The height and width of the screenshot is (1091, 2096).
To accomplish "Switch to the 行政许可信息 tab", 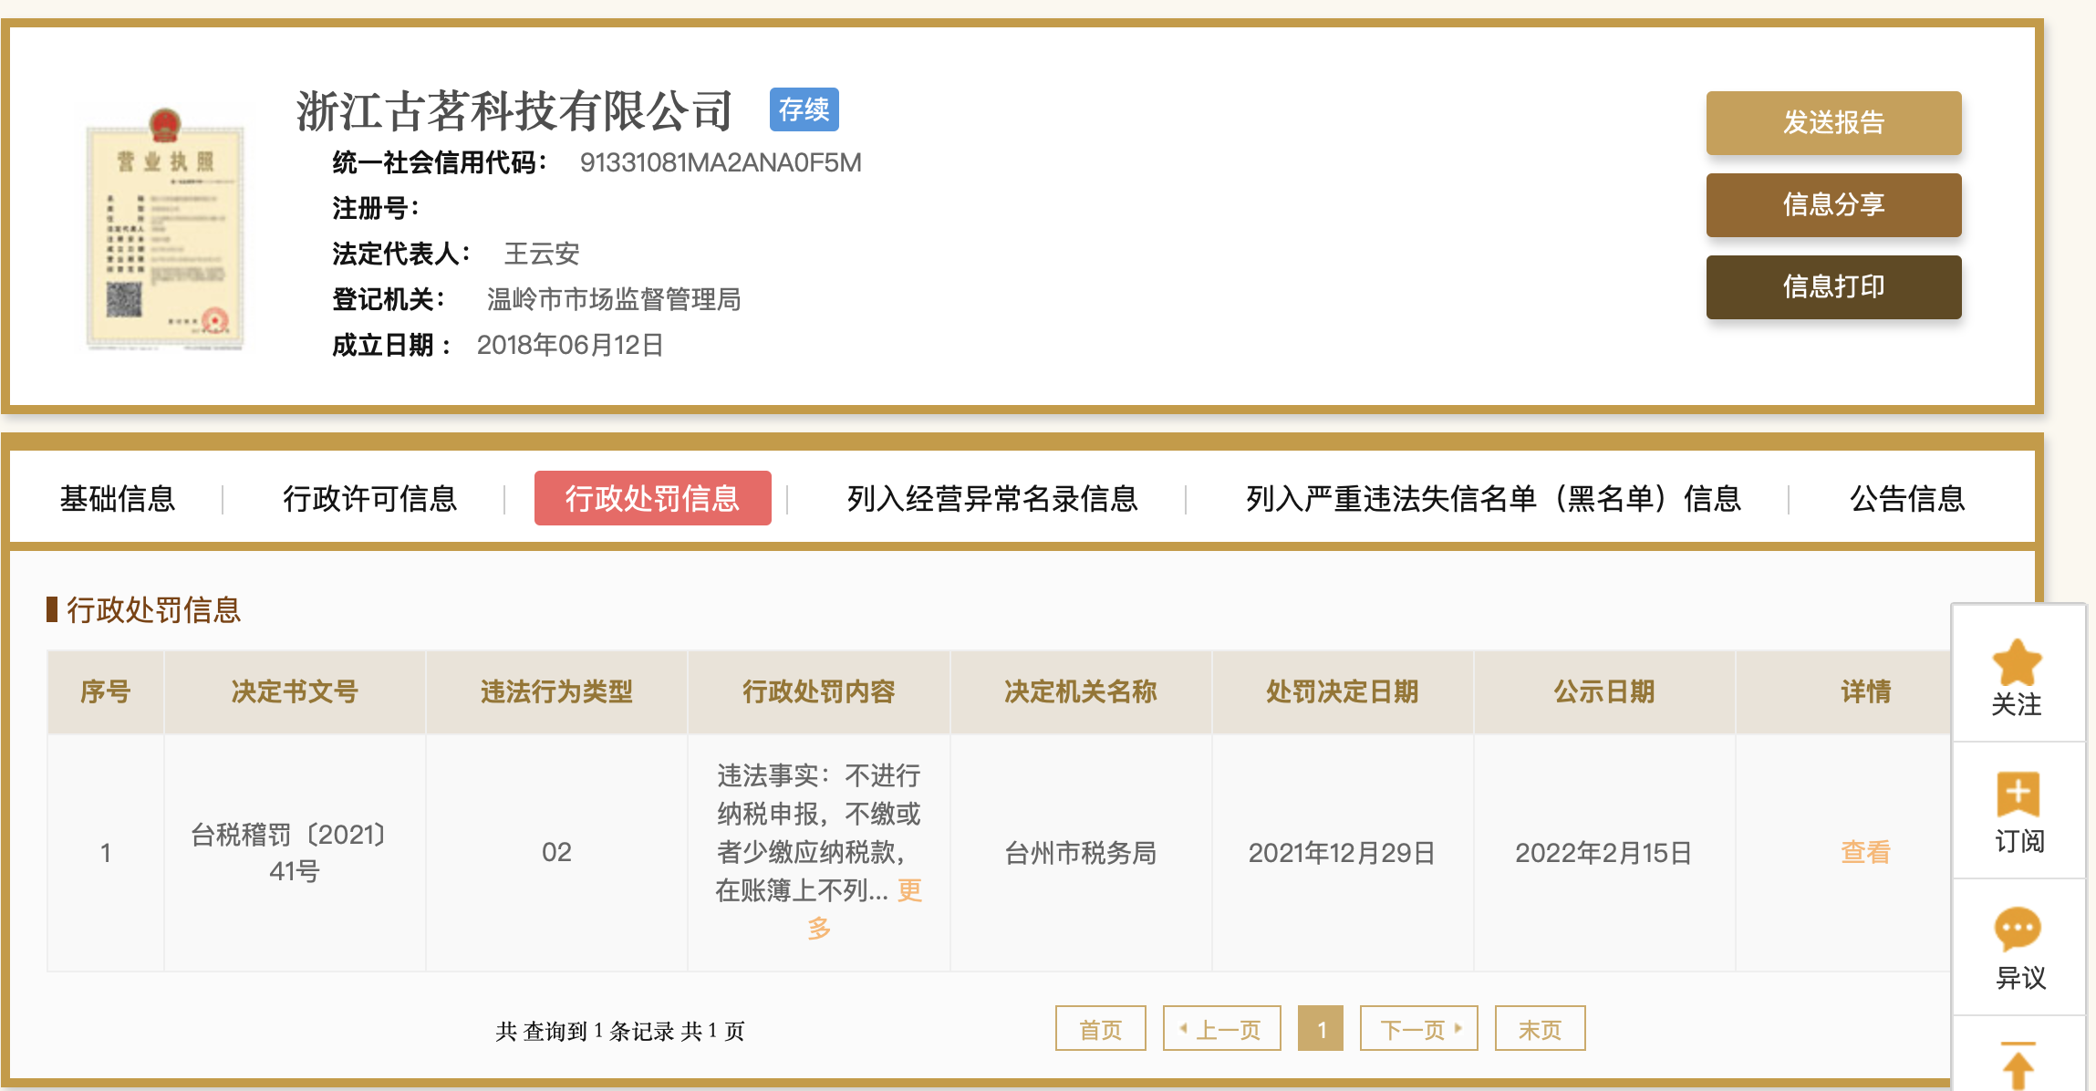I will click(369, 498).
